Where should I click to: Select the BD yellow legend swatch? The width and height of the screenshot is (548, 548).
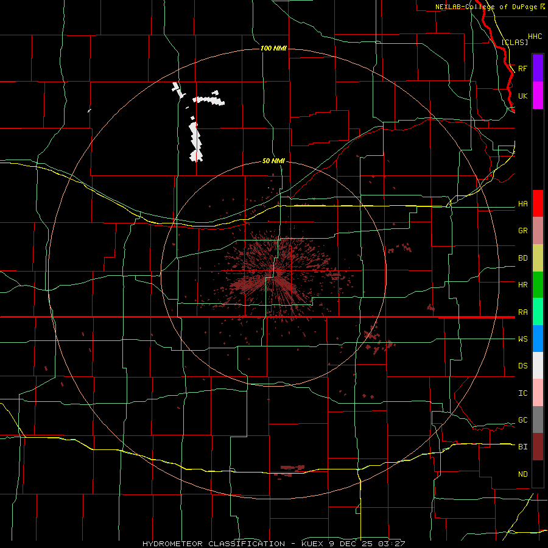(538, 258)
